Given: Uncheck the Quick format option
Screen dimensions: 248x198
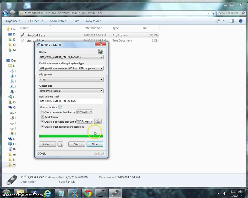Looking at the screenshot, I should [42, 117].
